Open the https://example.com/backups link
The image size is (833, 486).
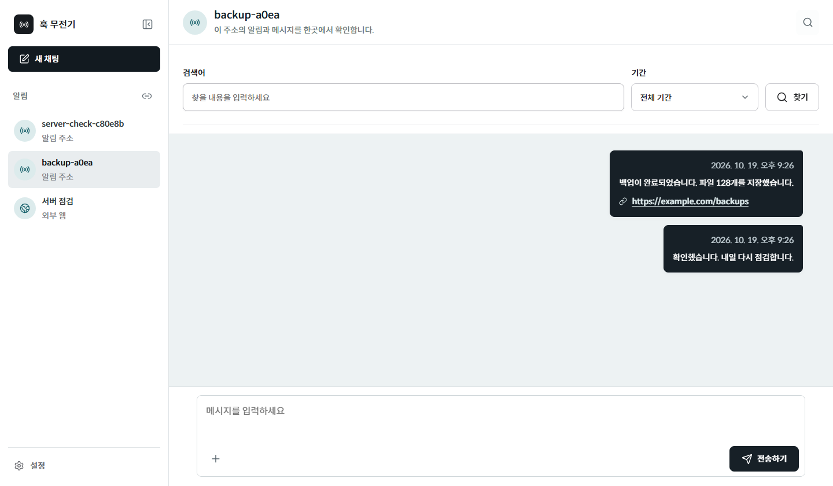pos(690,201)
